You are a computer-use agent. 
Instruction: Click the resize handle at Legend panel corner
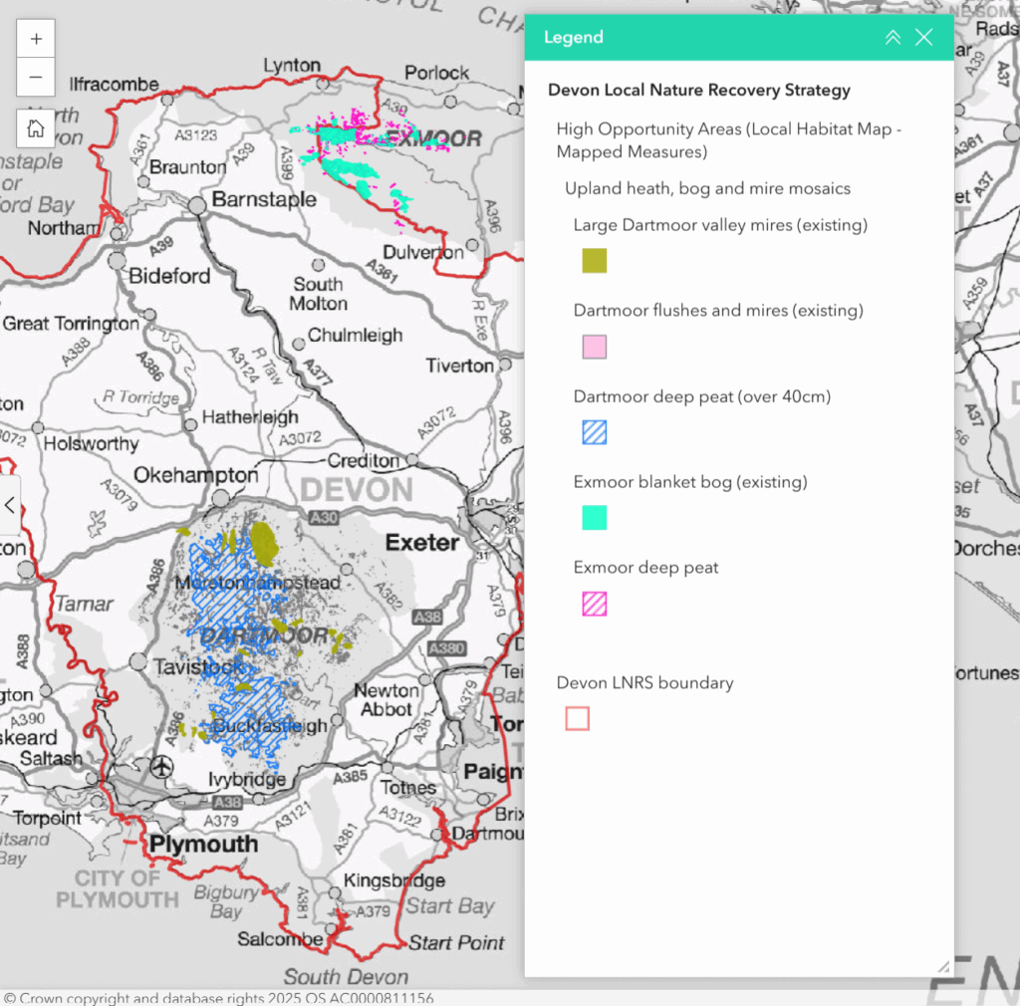coord(942,966)
